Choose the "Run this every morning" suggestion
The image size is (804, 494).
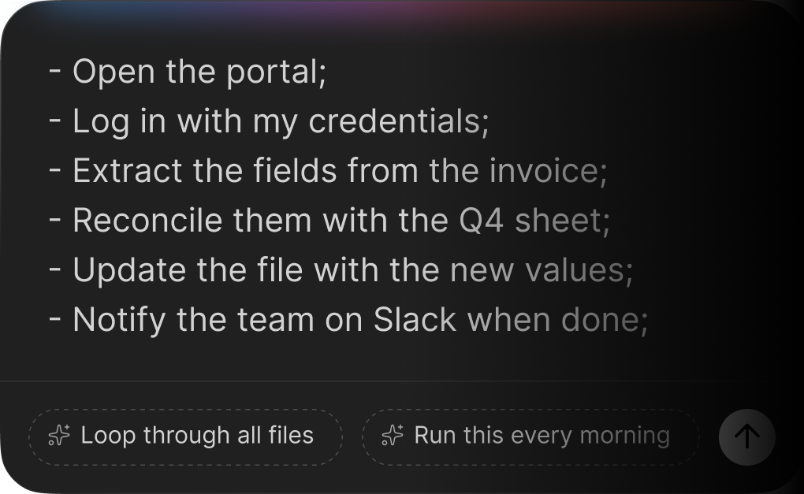(x=530, y=436)
